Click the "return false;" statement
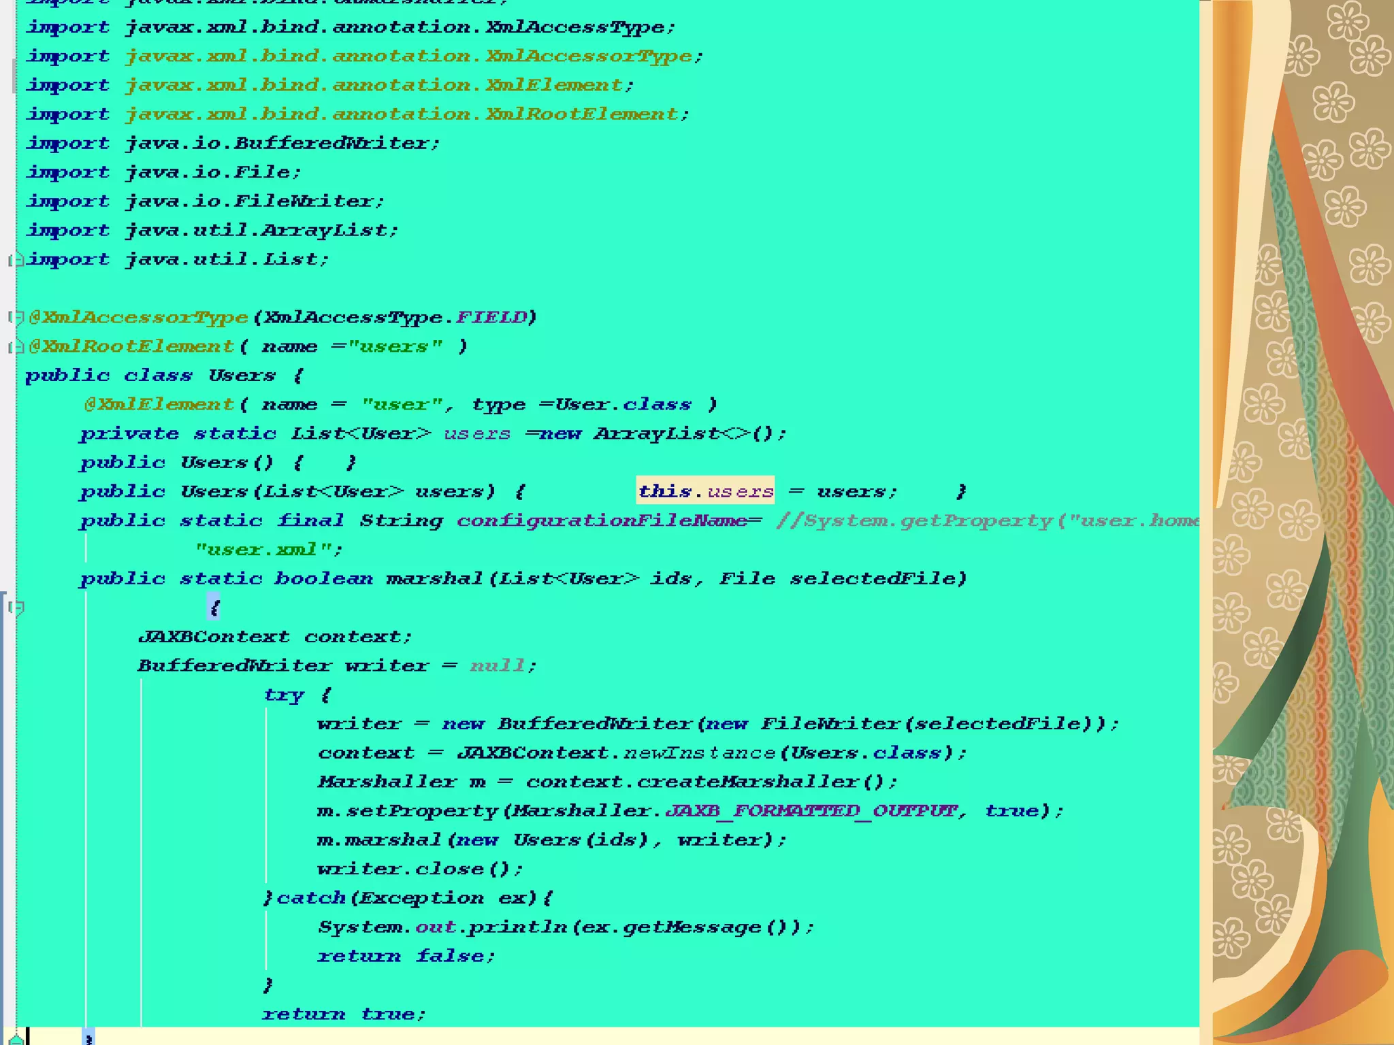Viewport: 1394px width, 1045px height. (406, 957)
